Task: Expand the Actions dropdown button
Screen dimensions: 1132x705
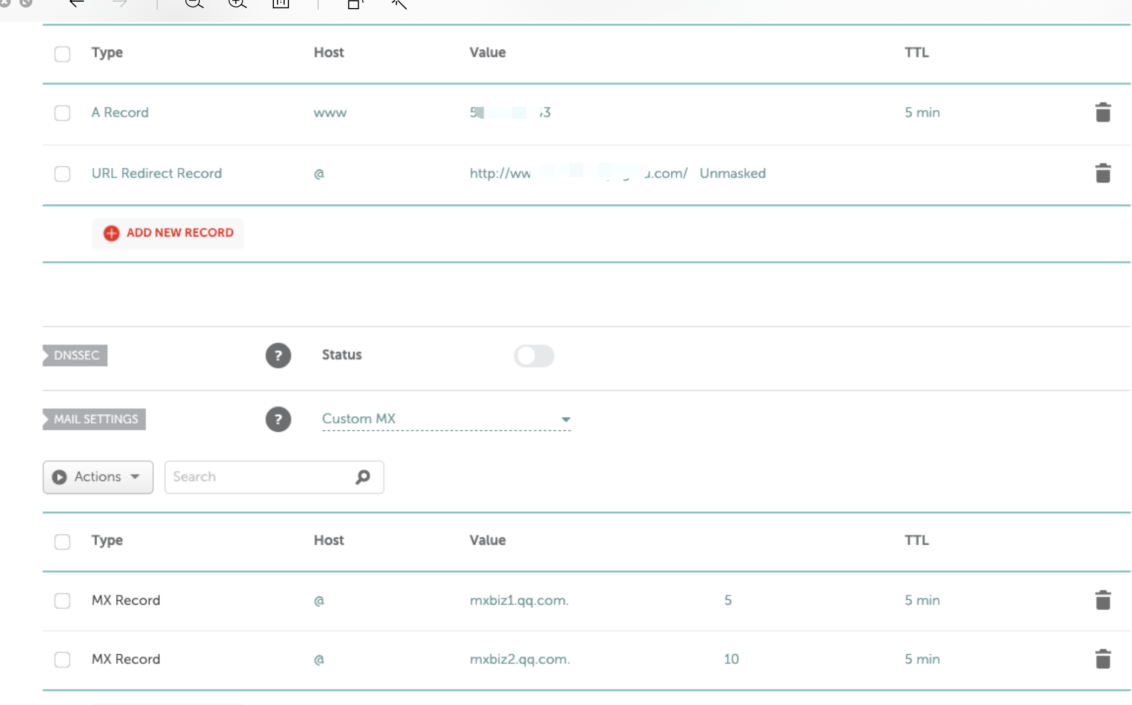Action: coord(98,477)
